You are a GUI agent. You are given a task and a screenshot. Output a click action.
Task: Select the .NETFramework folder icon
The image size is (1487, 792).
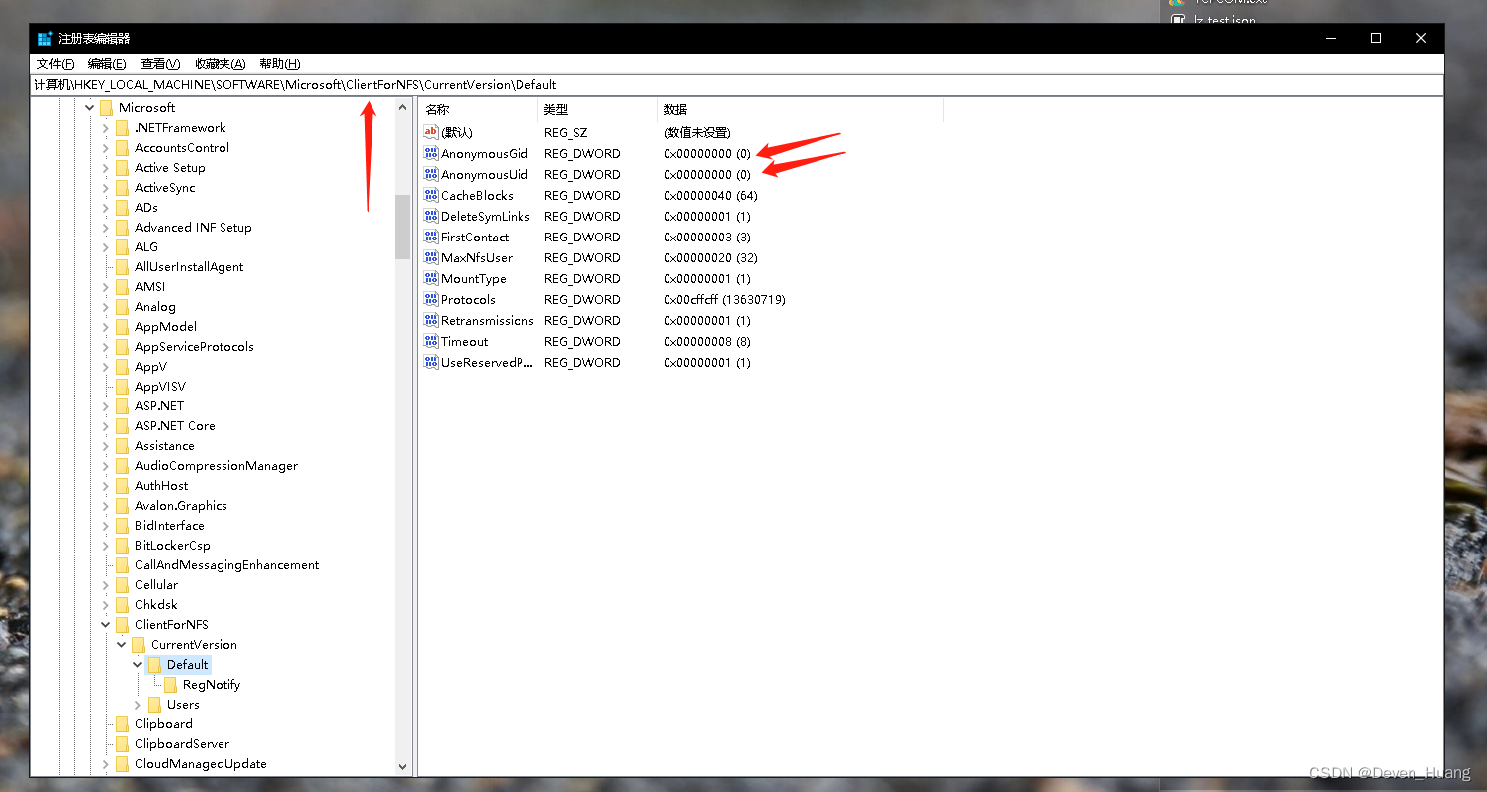click(x=121, y=127)
